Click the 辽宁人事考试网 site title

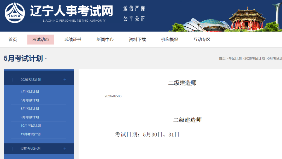[x=71, y=11]
